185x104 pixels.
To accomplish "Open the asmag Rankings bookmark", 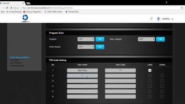I will click(14, 12).
